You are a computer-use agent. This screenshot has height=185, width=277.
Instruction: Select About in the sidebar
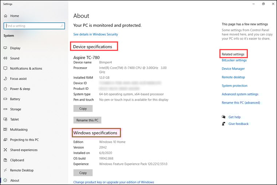(x=15, y=180)
